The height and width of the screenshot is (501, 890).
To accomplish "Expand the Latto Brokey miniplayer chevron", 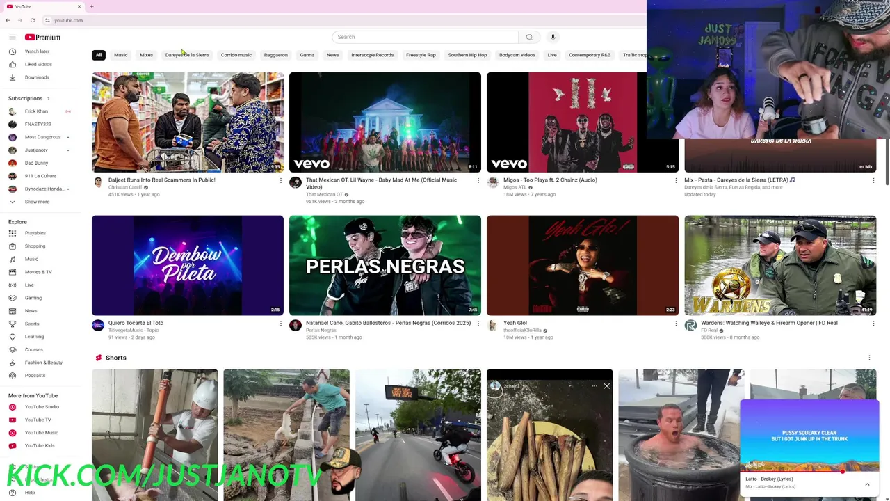I will pos(867,484).
